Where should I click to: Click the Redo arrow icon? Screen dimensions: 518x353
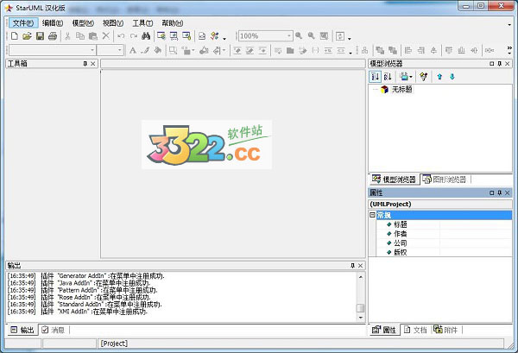[134, 36]
